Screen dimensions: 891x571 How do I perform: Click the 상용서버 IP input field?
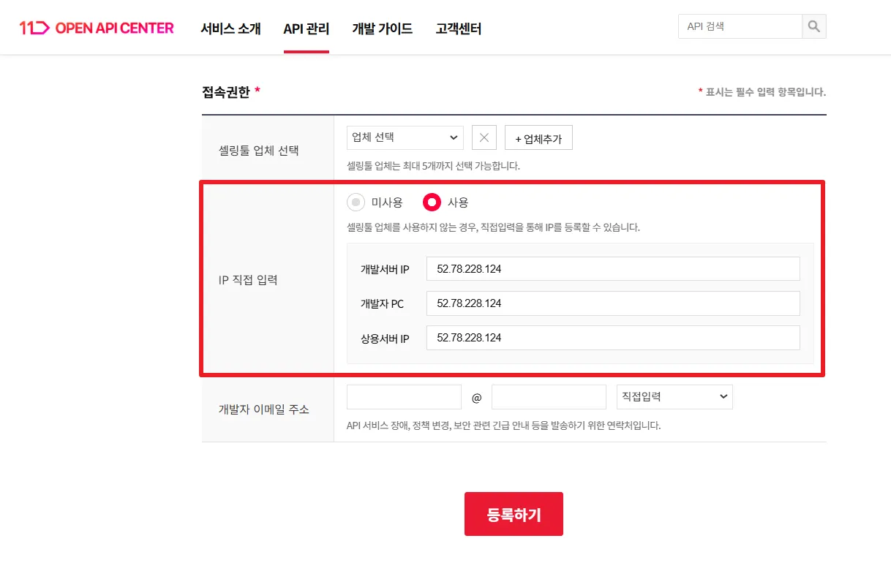pyautogui.click(x=613, y=338)
